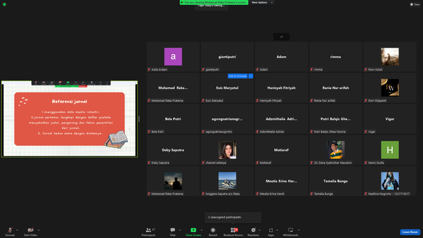The width and height of the screenshot is (423, 238).
Task: Select the agungsatrianugroho participant tile
Action: coord(227,119)
